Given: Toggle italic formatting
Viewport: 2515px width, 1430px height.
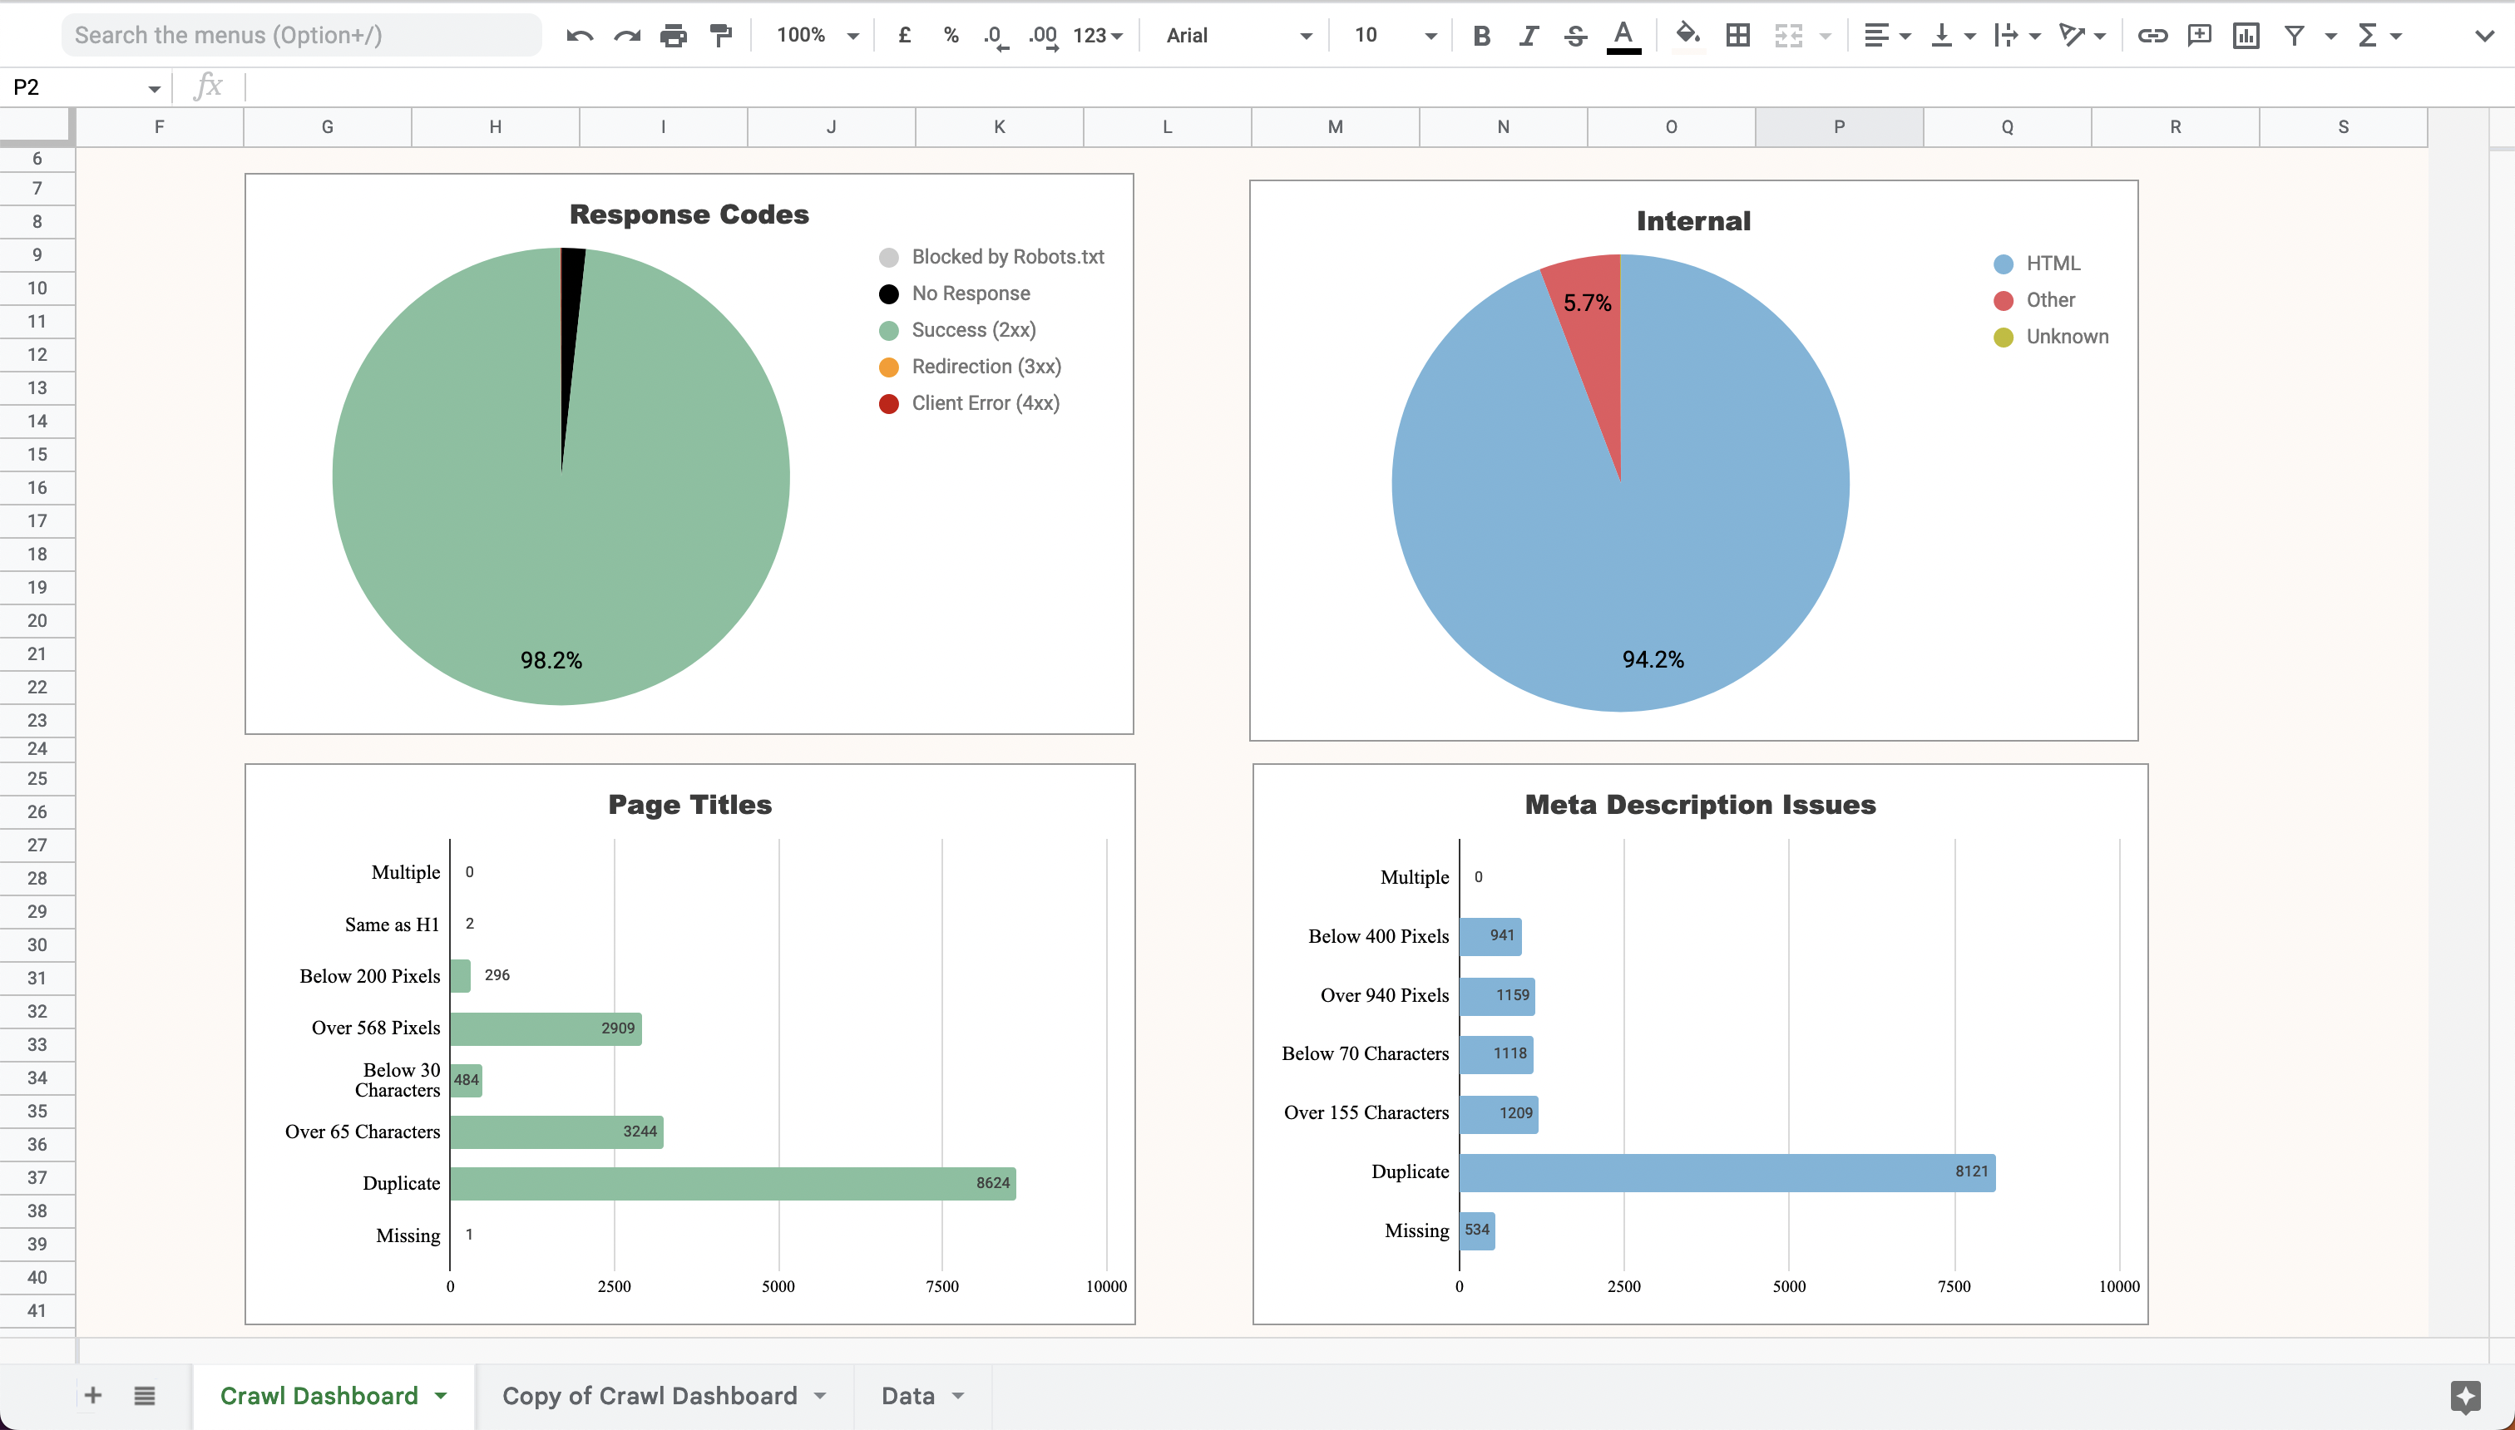Looking at the screenshot, I should 1527,36.
